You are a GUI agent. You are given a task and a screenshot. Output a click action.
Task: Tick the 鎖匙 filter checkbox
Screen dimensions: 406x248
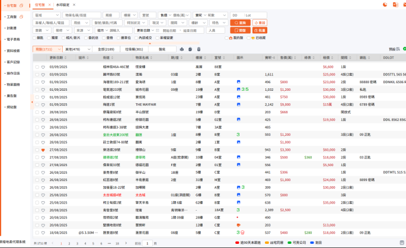(34, 38)
